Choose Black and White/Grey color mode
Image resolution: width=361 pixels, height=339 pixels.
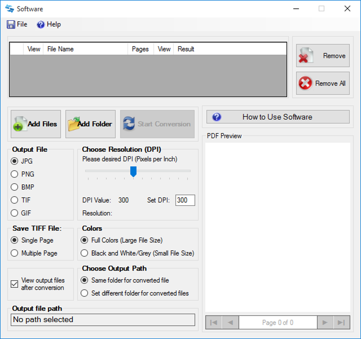[84, 253]
